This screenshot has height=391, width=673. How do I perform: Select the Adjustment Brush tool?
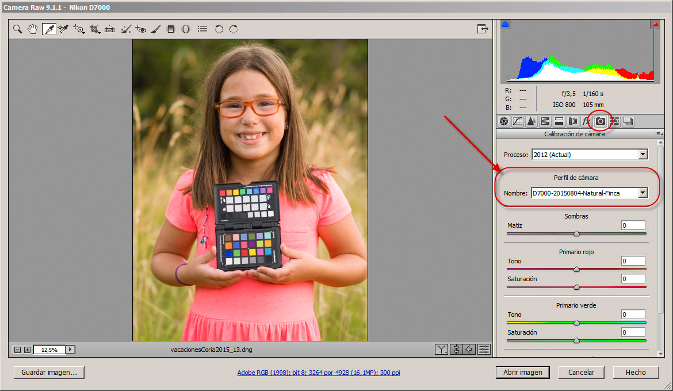coord(156,29)
